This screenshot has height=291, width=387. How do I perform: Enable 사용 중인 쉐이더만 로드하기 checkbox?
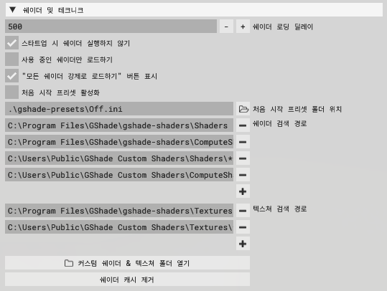click(x=11, y=59)
